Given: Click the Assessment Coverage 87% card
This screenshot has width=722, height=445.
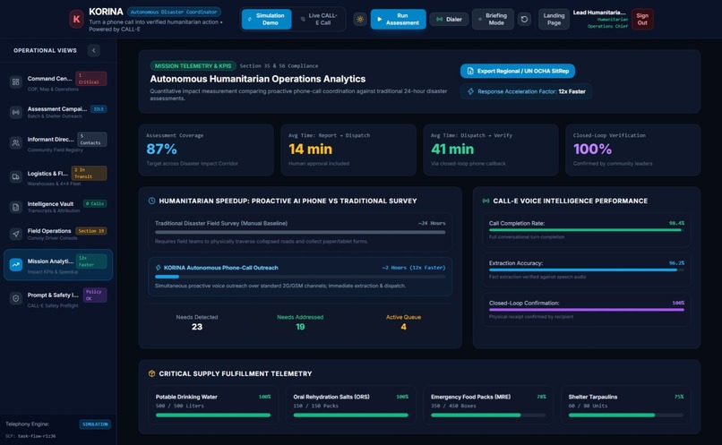Looking at the screenshot, I should point(206,150).
